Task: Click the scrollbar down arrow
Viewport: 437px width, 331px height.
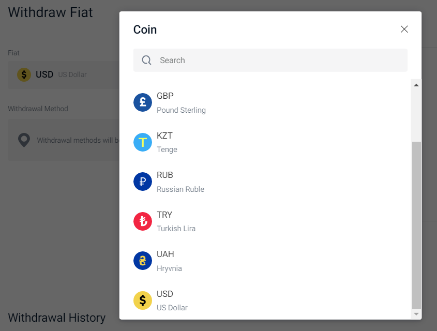Action: click(416, 314)
